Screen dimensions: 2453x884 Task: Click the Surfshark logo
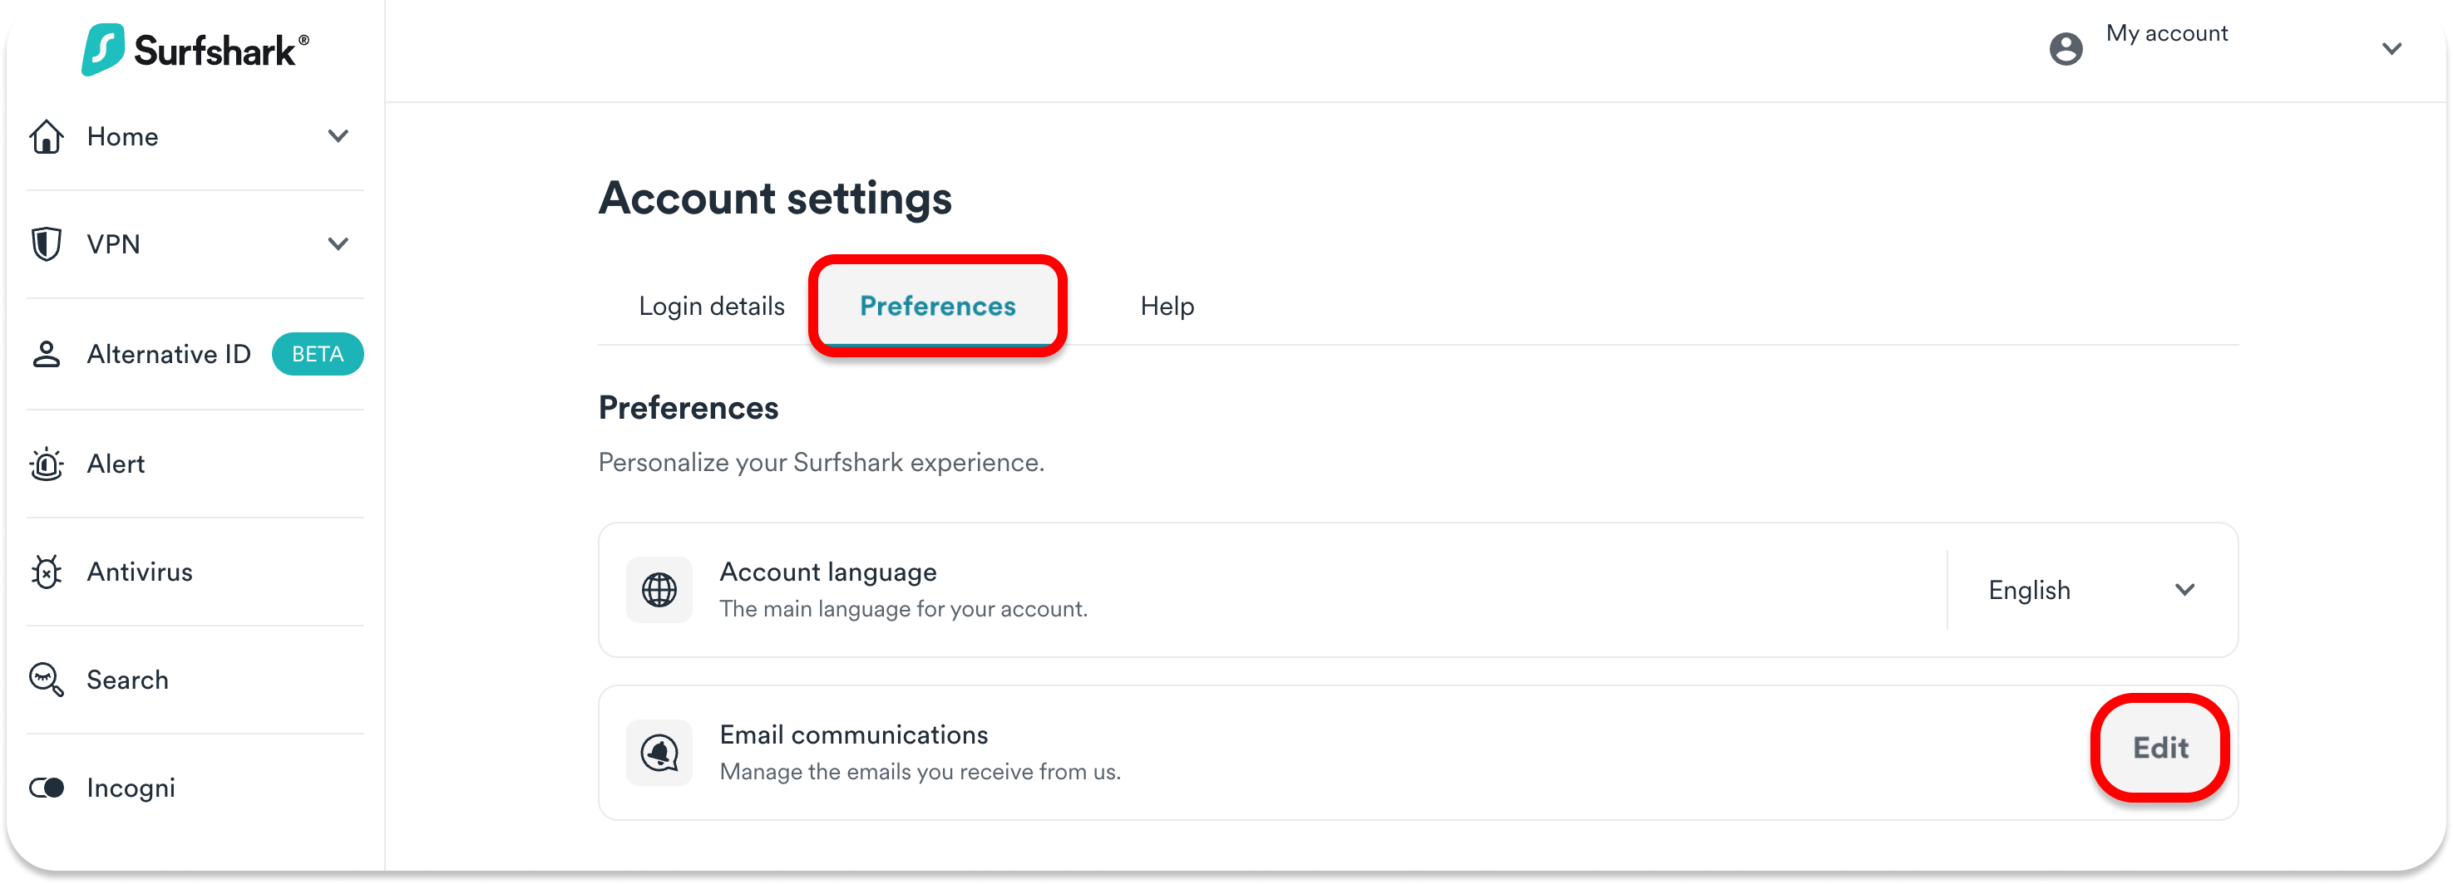click(195, 50)
